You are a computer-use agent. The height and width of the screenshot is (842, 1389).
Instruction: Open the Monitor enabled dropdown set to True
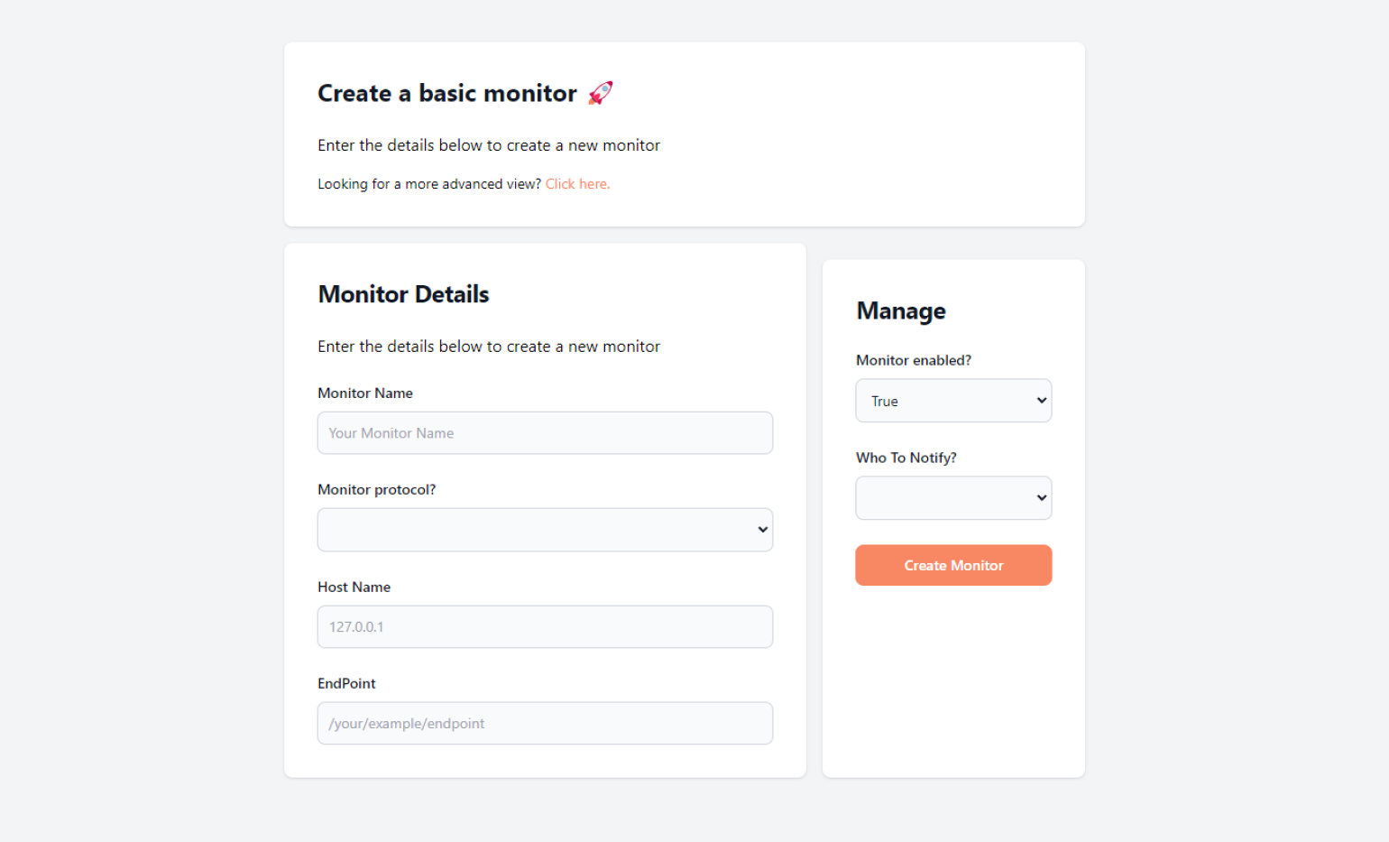click(x=953, y=401)
